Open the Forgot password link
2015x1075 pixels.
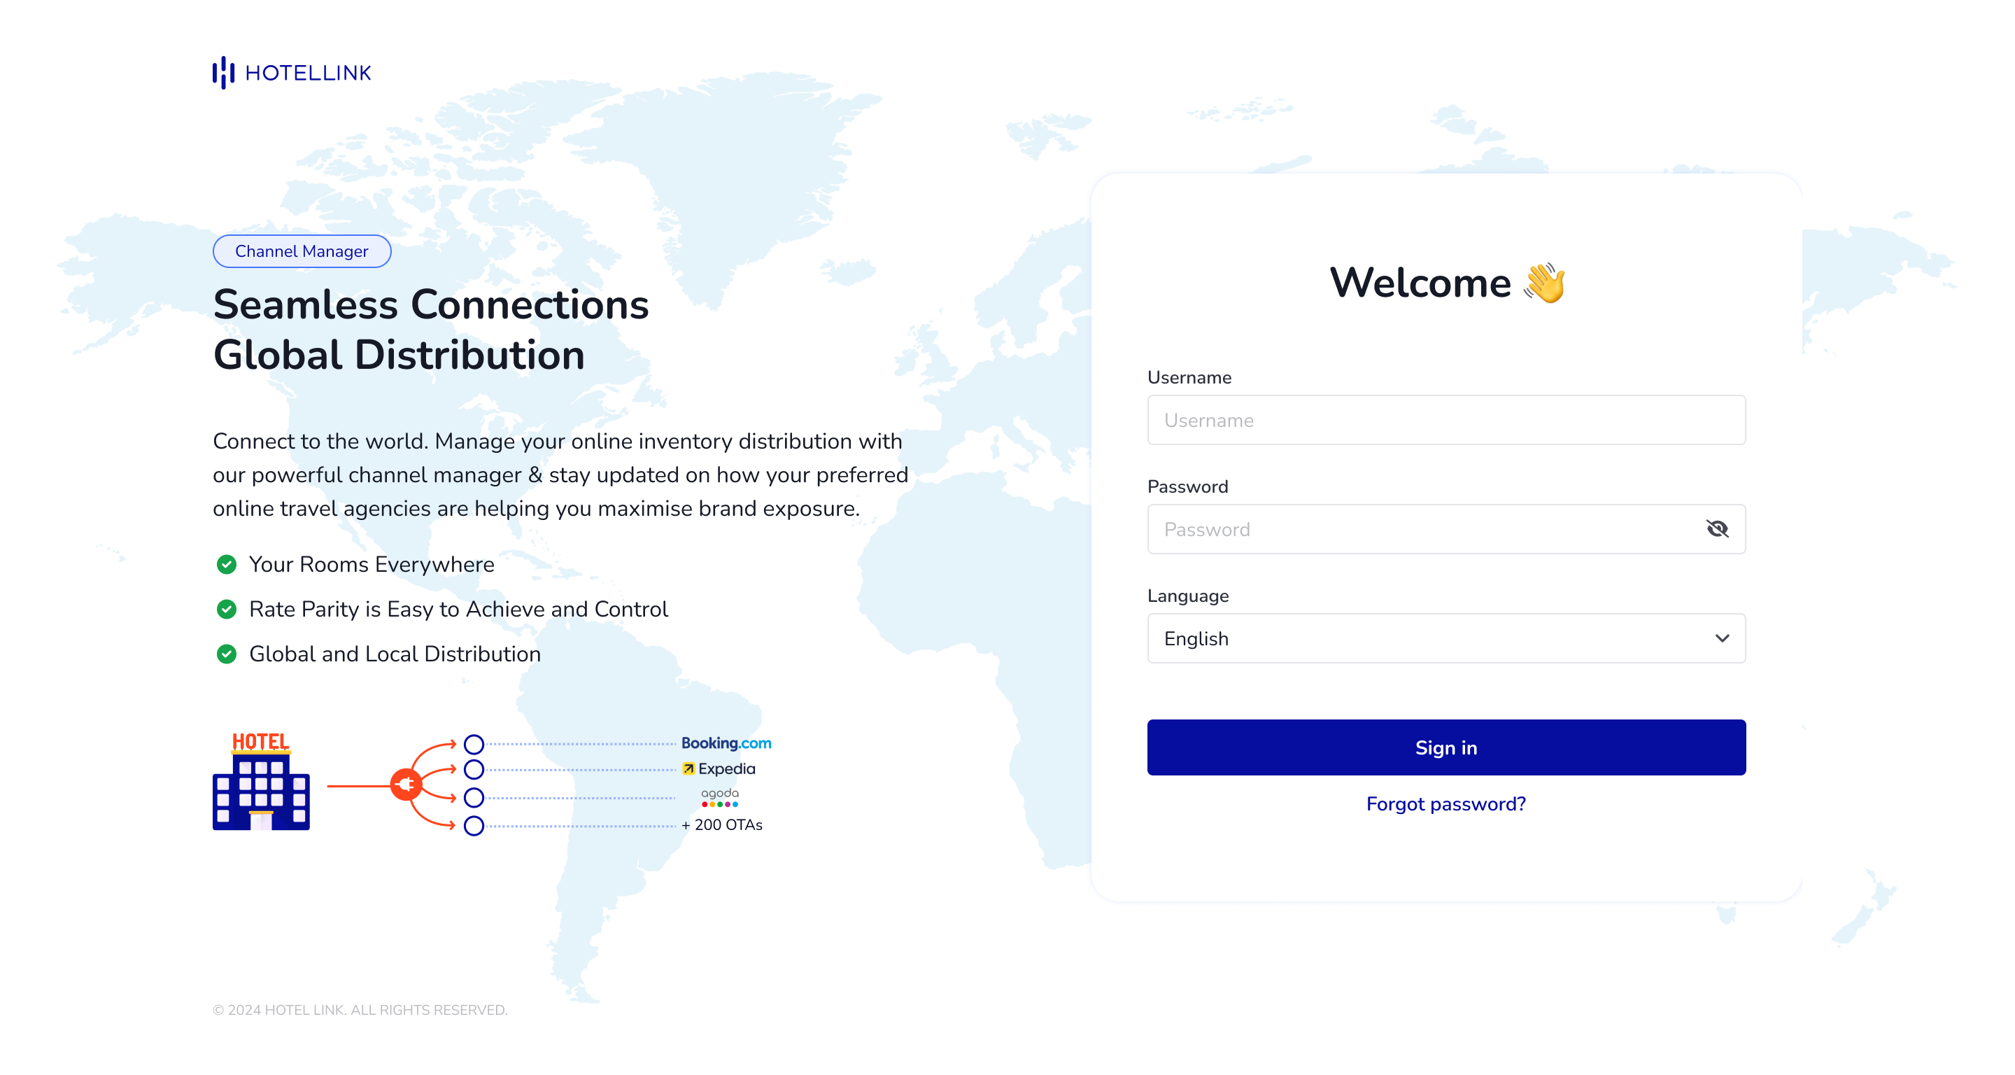pos(1445,803)
